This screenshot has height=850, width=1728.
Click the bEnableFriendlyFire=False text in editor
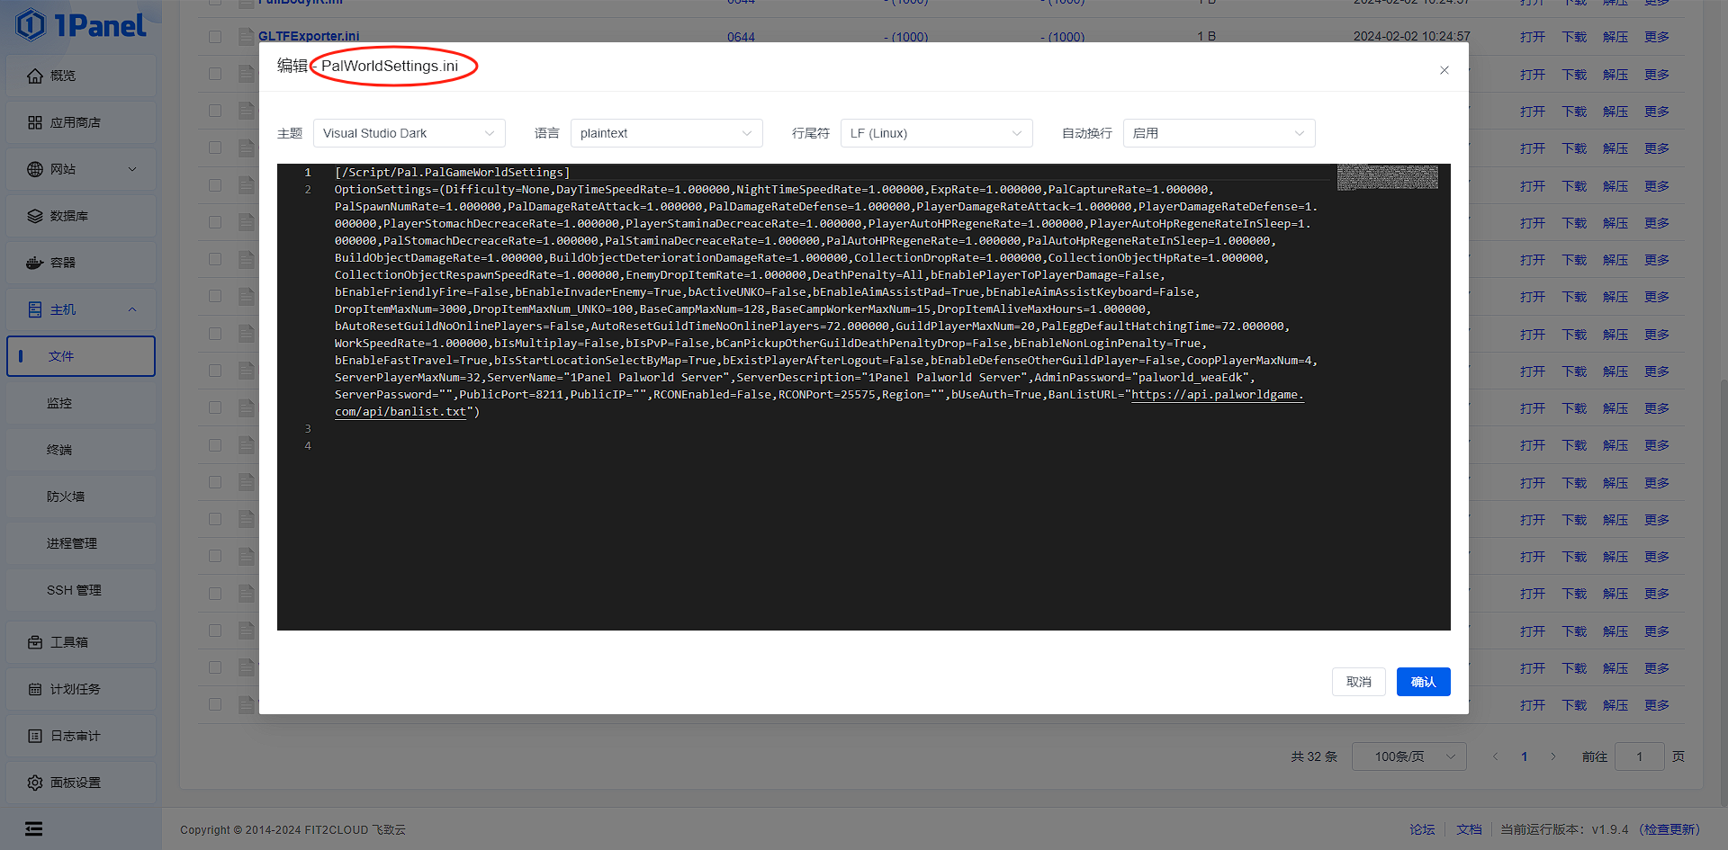(421, 292)
